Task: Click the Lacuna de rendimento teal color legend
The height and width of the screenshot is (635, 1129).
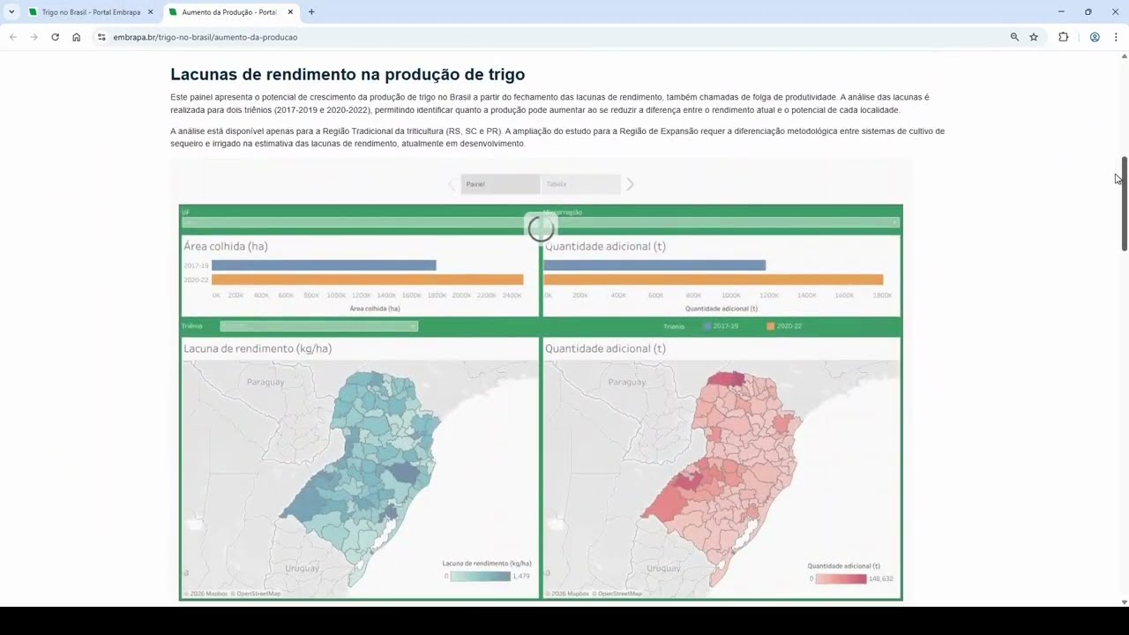Action: 480,576
